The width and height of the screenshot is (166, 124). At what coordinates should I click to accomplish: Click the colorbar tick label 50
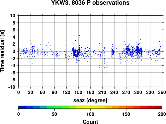[54, 114]
